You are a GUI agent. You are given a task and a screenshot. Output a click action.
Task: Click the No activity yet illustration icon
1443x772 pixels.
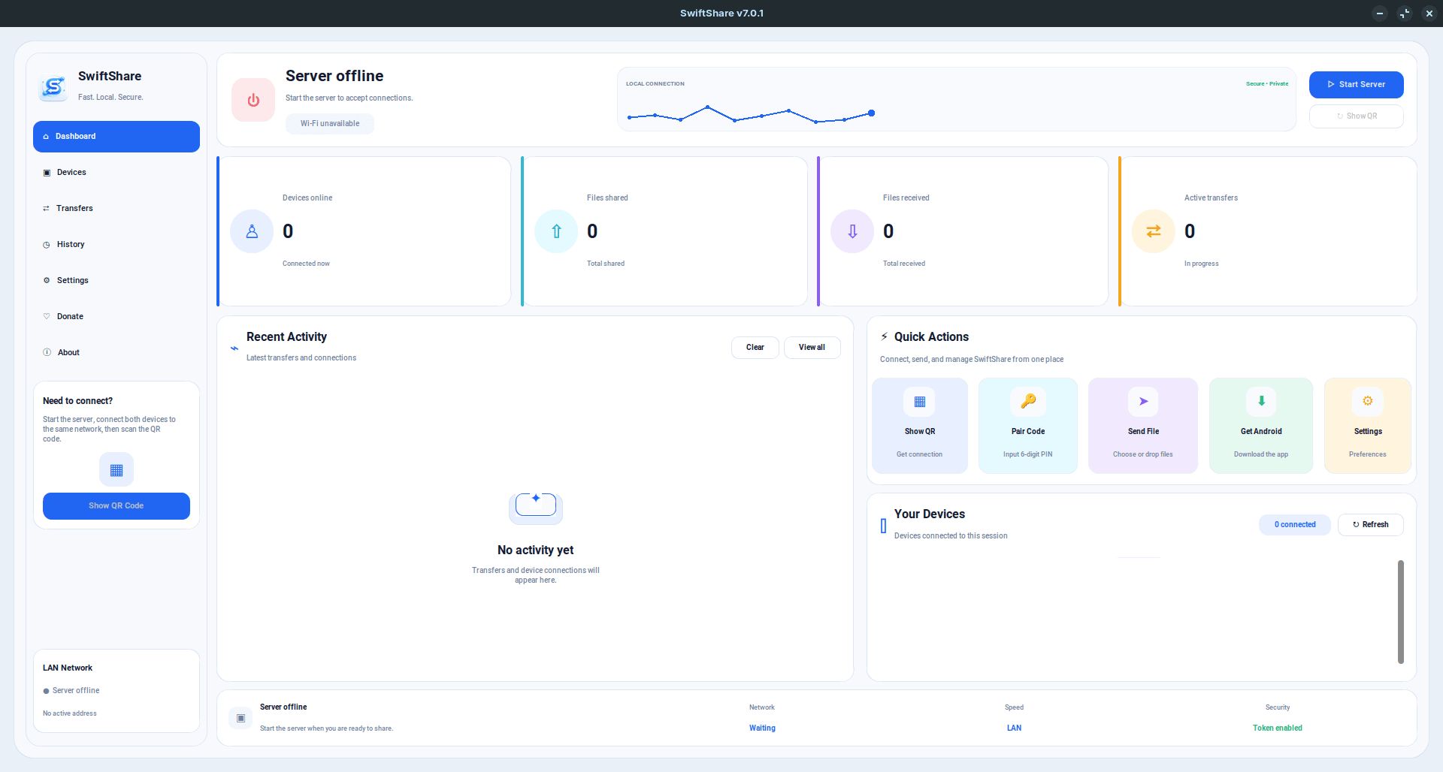pos(536,508)
